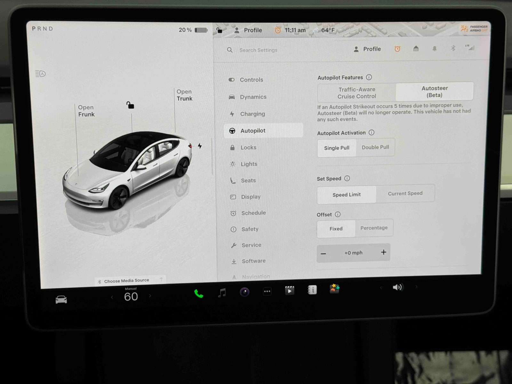Tap Open Trunk label
The image size is (512, 384).
pos(184,95)
